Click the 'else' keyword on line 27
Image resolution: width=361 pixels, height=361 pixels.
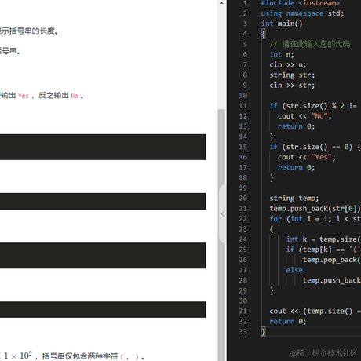pos(294,270)
